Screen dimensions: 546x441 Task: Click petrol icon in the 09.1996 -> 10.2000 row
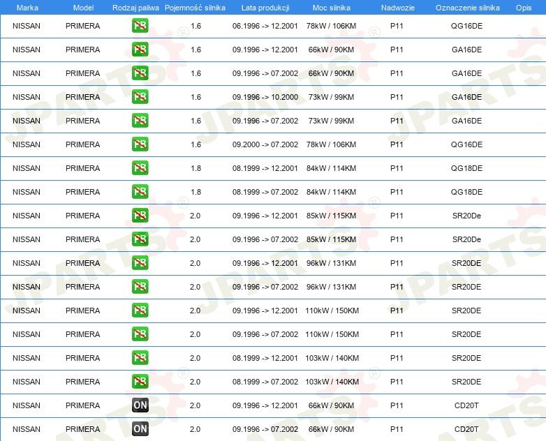(140, 97)
